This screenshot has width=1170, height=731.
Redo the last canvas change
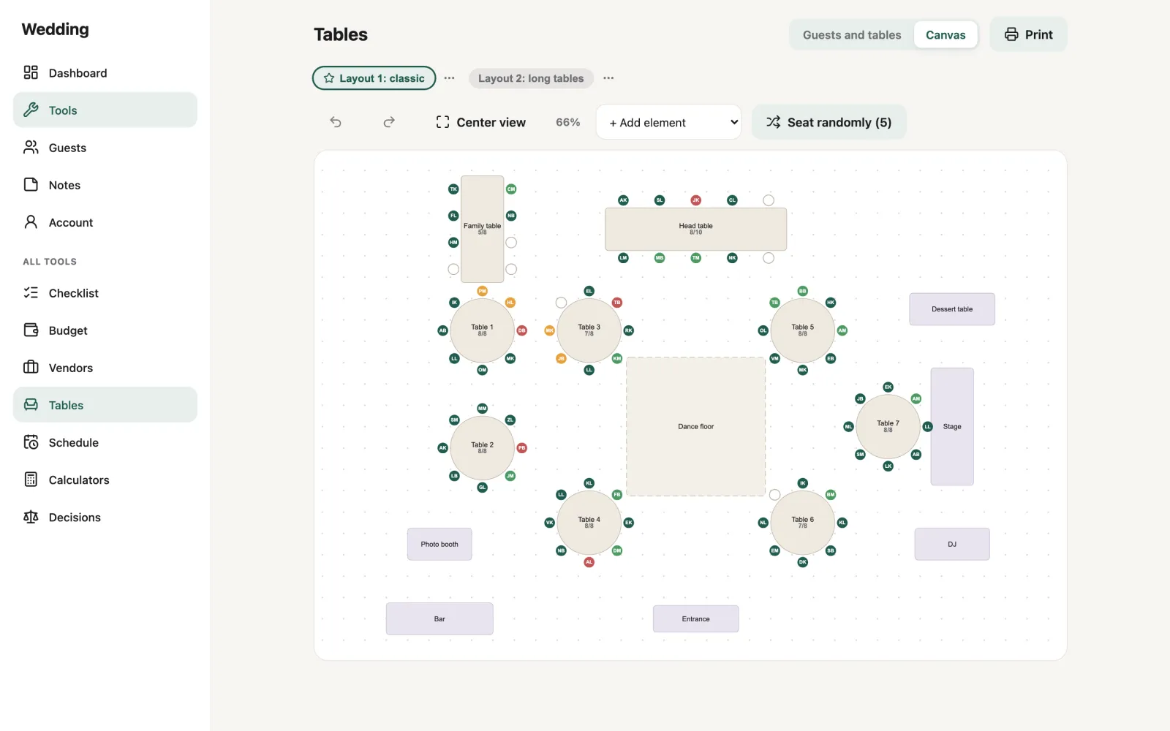pos(389,122)
